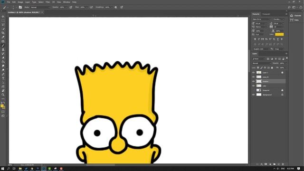Open File Explorer from the taskbar
The width and height of the screenshot is (304, 171).
pyautogui.click(x=20, y=169)
